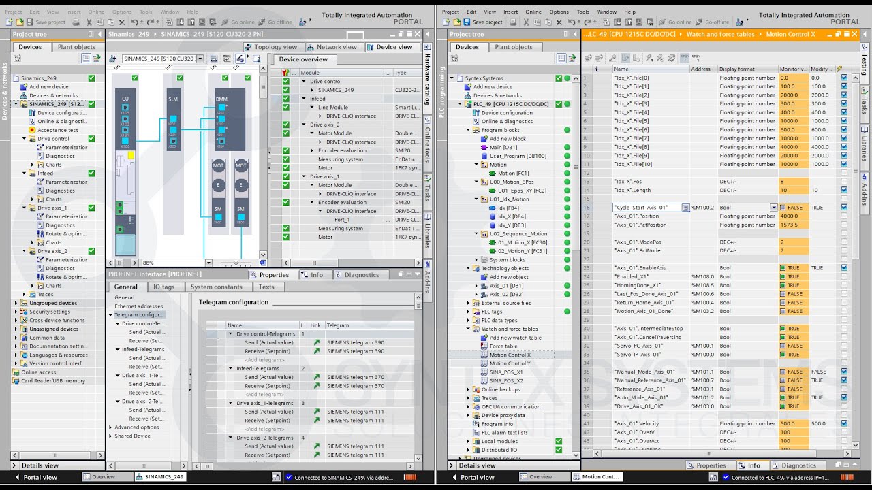Image resolution: width=872 pixels, height=490 pixels.
Task: Click the Monitor once icon in watch table toolbar
Action: pos(696,58)
